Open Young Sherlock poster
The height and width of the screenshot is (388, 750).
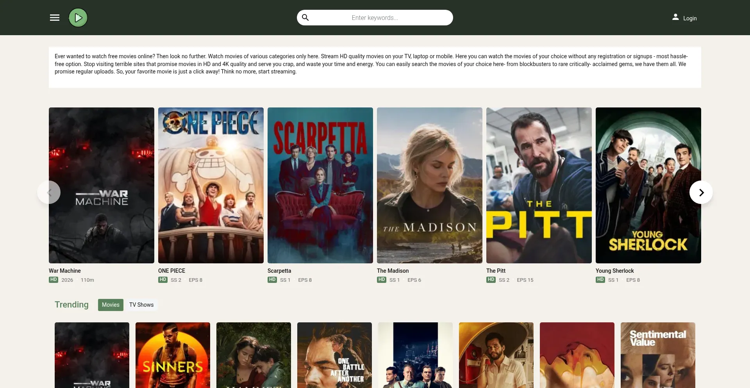pos(648,185)
